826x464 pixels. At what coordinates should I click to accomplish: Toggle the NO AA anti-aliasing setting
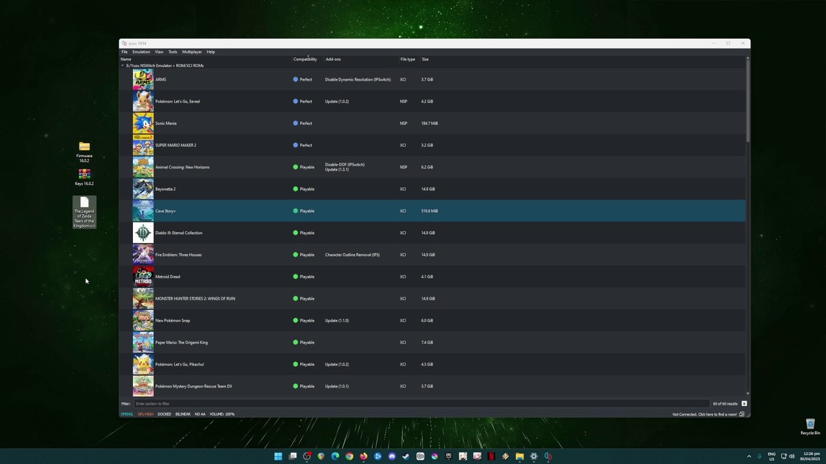(200, 414)
